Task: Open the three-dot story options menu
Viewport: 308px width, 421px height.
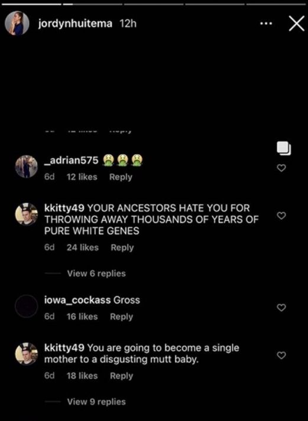Action: click(x=266, y=24)
